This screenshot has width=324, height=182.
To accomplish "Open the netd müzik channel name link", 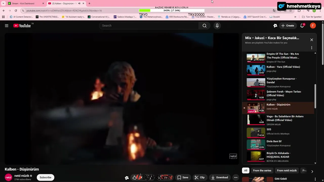I will (22, 176).
